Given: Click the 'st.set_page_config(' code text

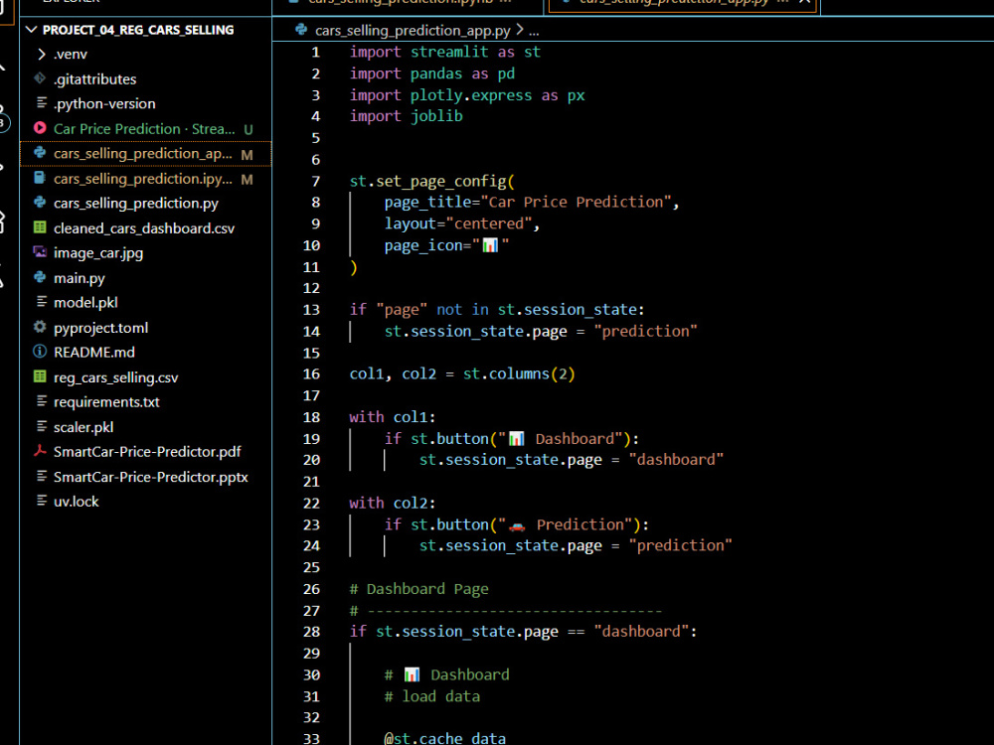Looking at the screenshot, I should [432, 181].
